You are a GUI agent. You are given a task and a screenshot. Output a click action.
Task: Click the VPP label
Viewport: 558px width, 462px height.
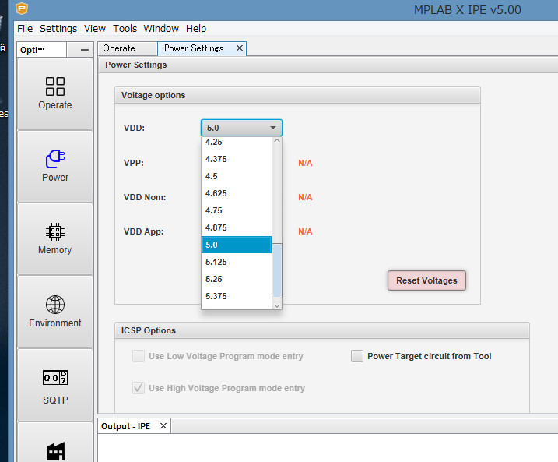(134, 163)
